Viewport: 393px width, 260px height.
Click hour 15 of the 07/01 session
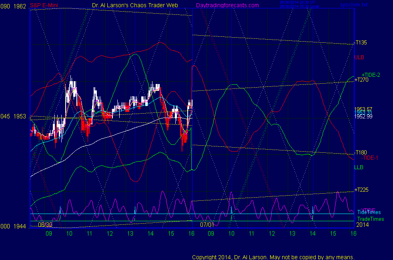(333, 234)
